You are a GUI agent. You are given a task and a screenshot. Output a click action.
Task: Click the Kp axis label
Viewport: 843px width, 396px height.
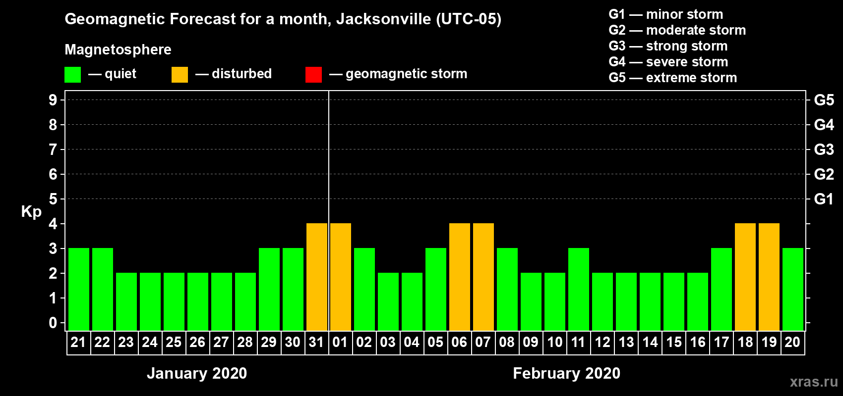point(31,212)
